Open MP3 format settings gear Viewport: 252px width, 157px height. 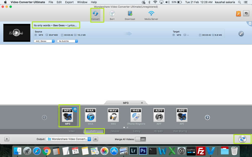tap(75, 109)
